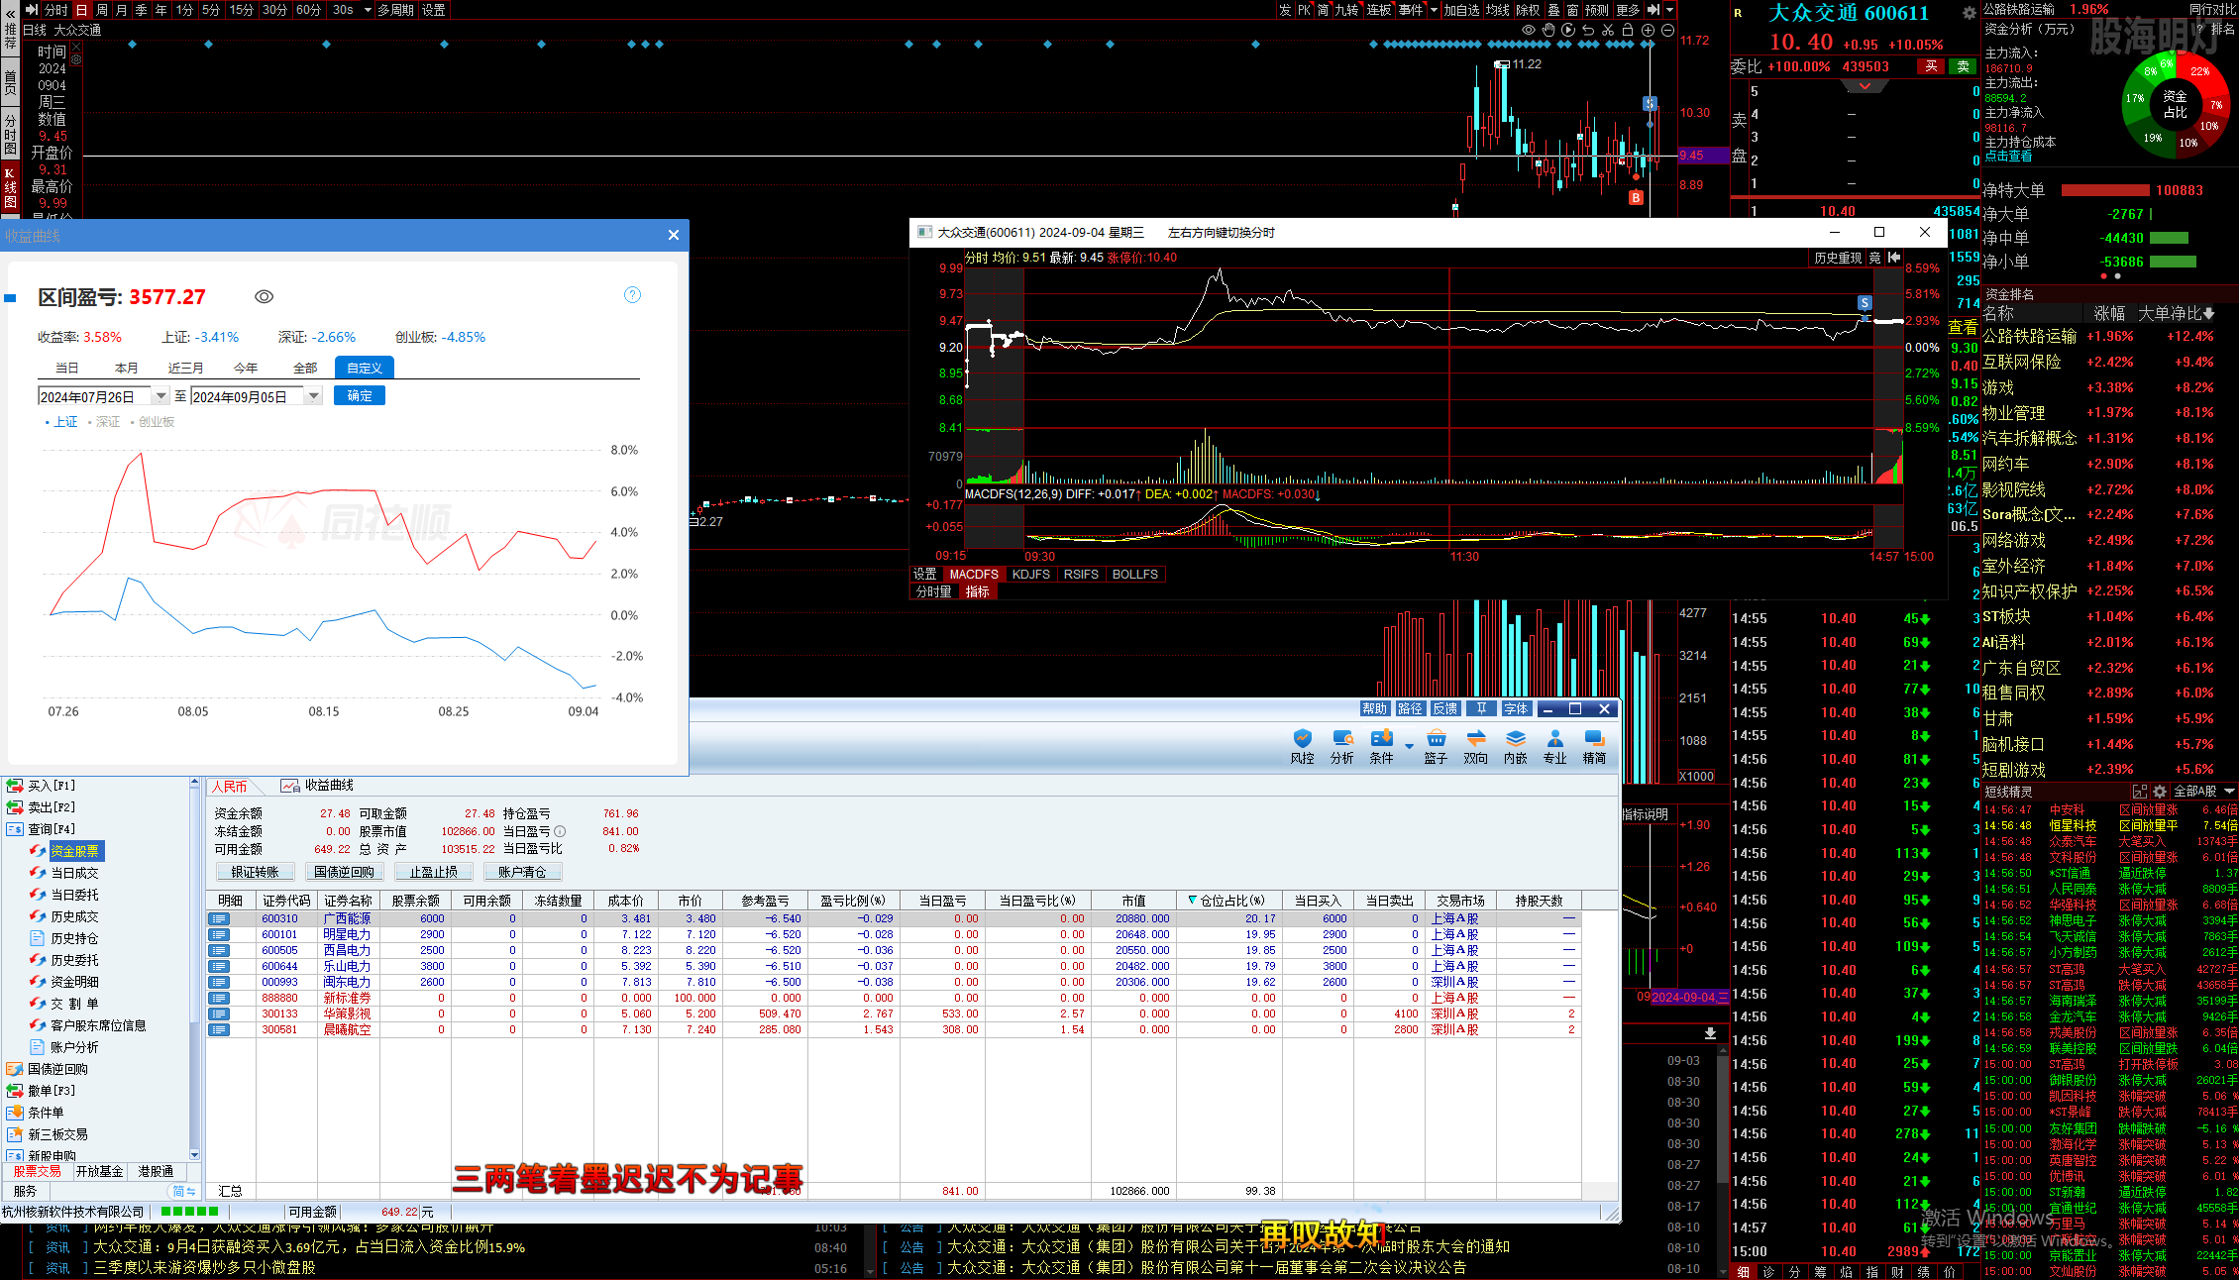Open the 条件 conditional order tool
Viewport: 2239px width, 1280px height.
(x=1381, y=747)
